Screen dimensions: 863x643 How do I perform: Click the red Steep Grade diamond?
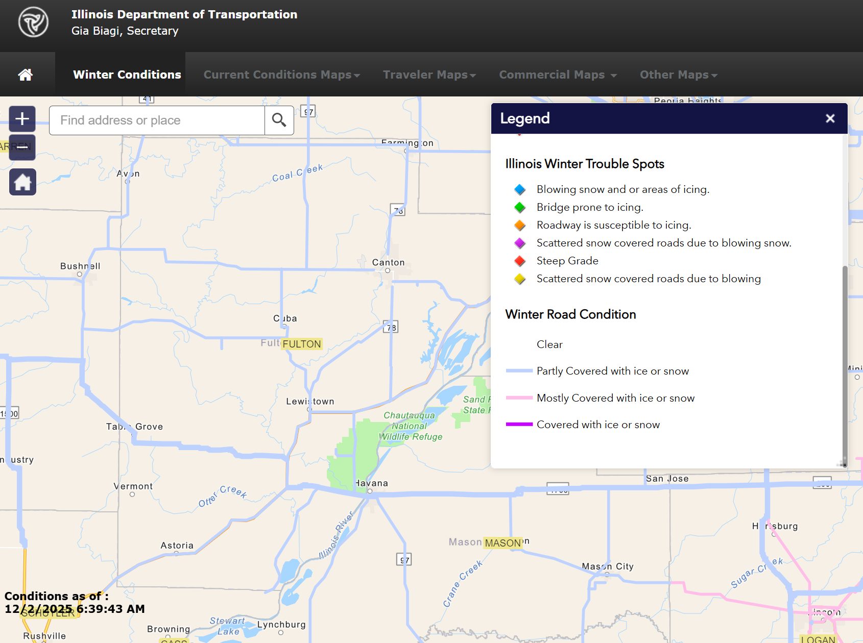[520, 261]
